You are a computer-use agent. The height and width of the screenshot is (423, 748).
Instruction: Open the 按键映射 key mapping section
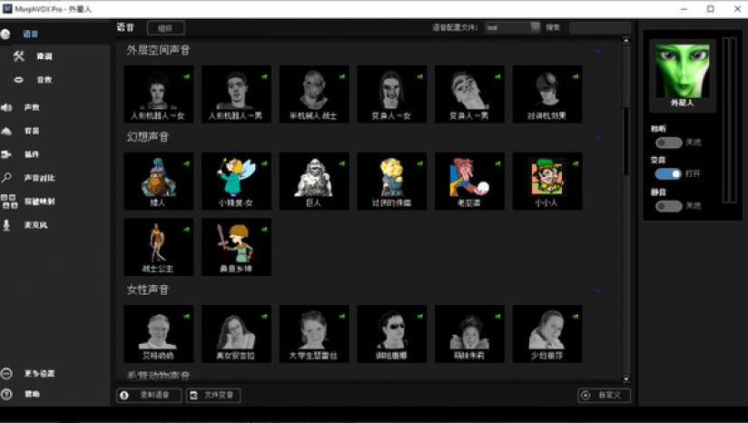(39, 202)
